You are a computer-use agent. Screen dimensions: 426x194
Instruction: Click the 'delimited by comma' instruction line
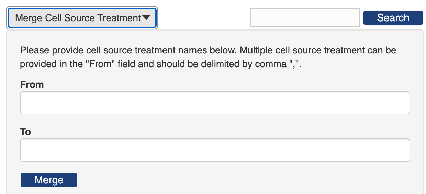point(163,64)
